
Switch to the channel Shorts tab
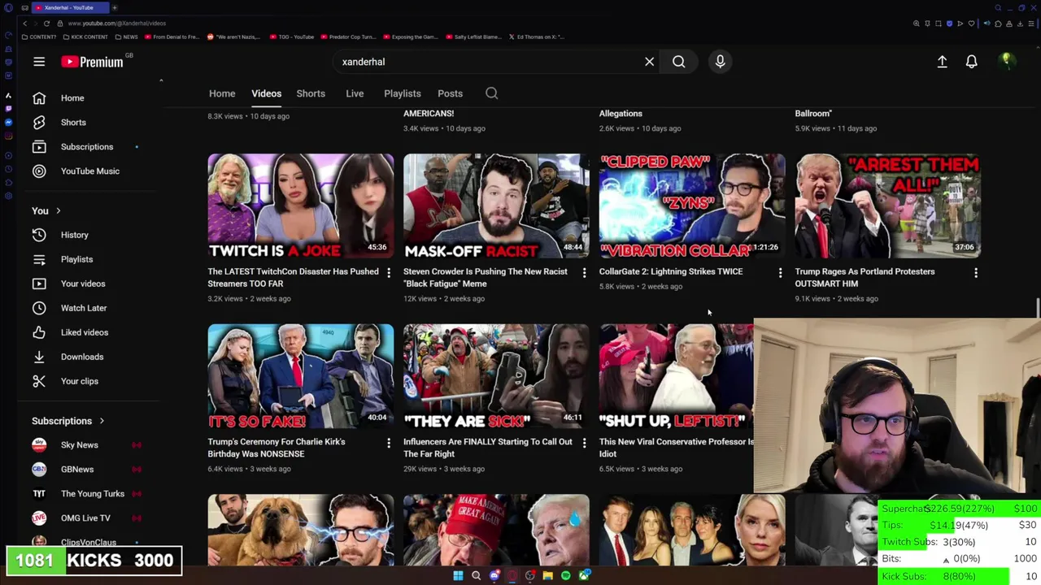(311, 93)
